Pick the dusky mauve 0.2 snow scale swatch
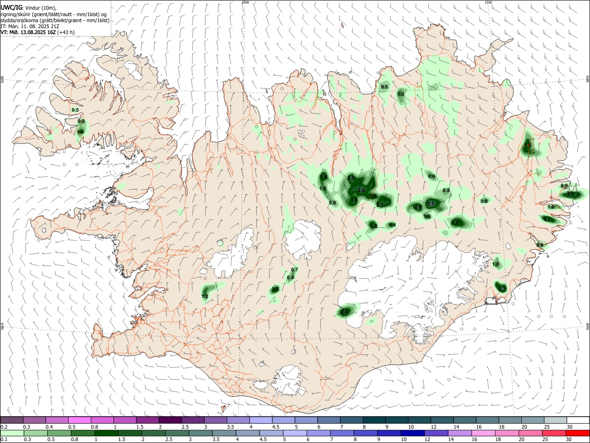The image size is (590, 443). 12,420
